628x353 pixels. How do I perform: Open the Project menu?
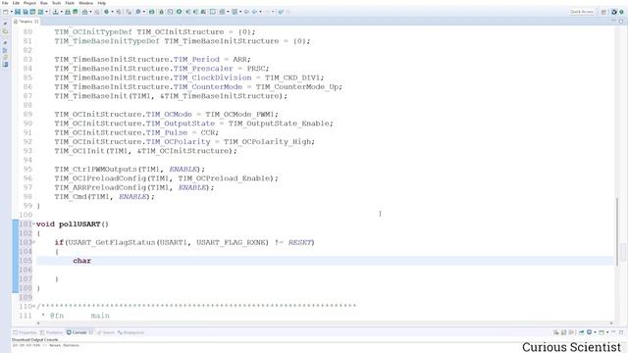(29, 3)
